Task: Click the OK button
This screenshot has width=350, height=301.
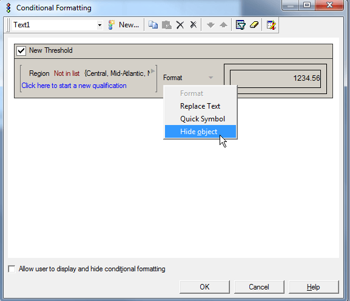Action: (x=204, y=287)
